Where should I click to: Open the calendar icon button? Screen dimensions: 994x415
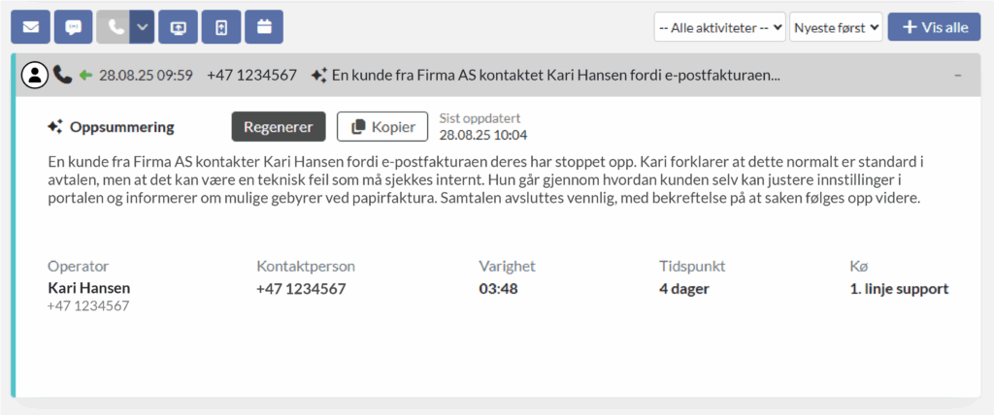tap(264, 27)
